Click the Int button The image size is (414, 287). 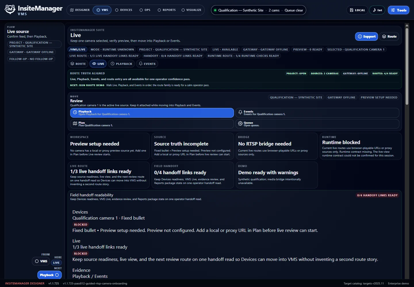click(377, 10)
